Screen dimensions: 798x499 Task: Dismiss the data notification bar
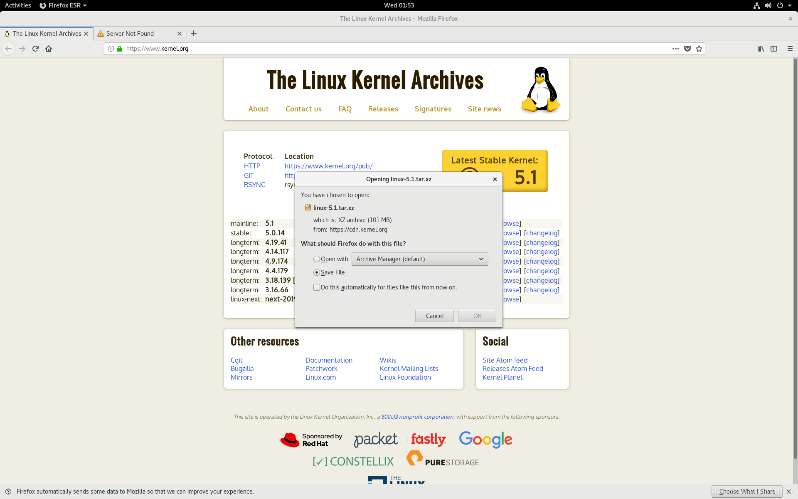coord(788,492)
